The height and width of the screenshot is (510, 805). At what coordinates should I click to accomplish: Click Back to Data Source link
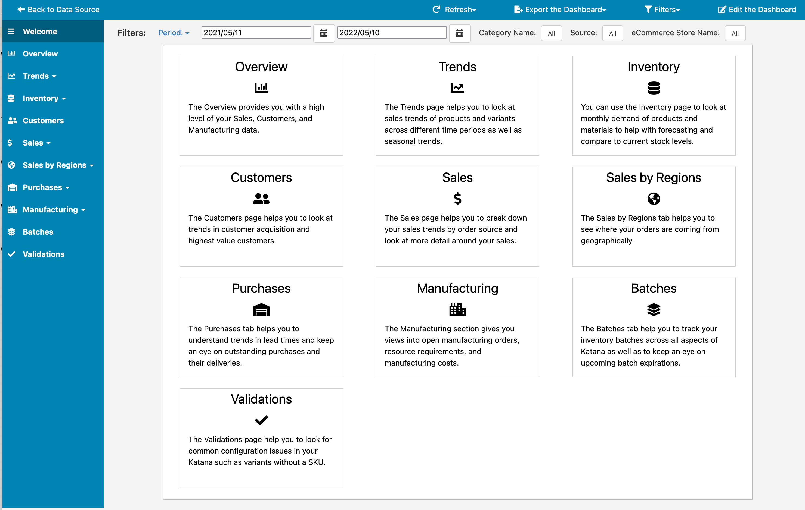(58, 9)
